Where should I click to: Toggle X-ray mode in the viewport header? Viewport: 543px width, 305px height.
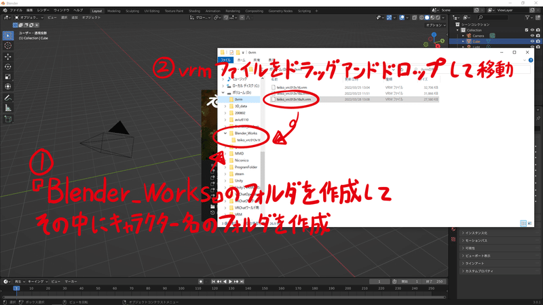click(x=414, y=18)
